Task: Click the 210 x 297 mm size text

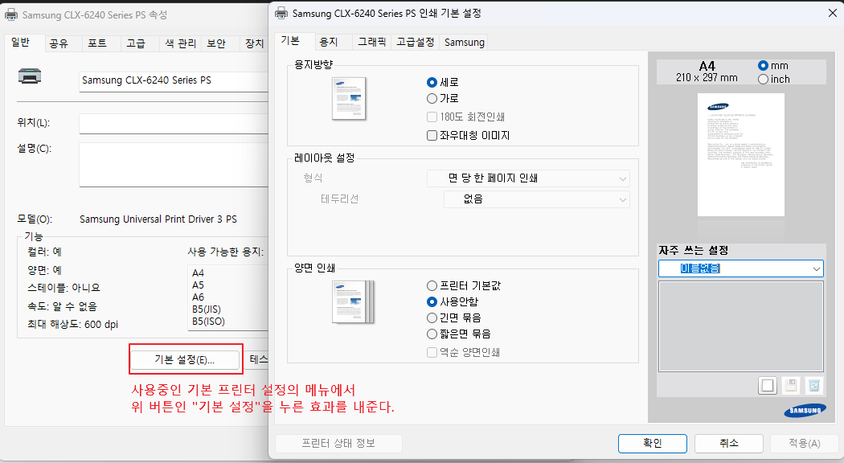Action: [x=707, y=77]
